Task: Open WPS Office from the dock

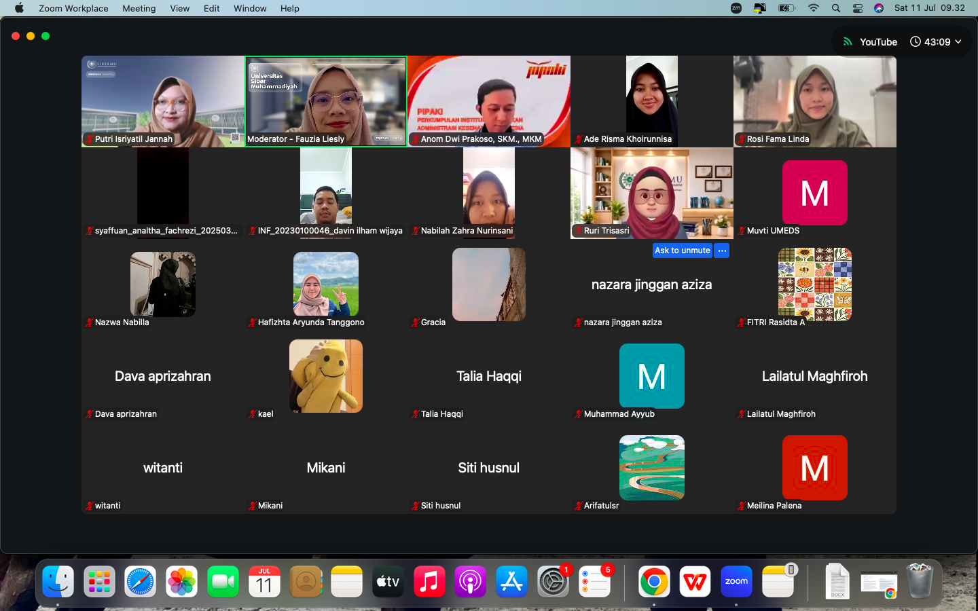Action: point(695,582)
